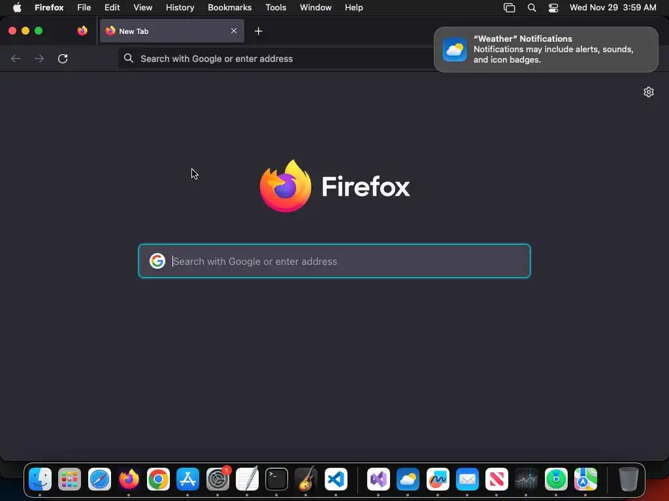The width and height of the screenshot is (669, 501).
Task: Click Firefox icon in the Dock
Action: (x=129, y=479)
